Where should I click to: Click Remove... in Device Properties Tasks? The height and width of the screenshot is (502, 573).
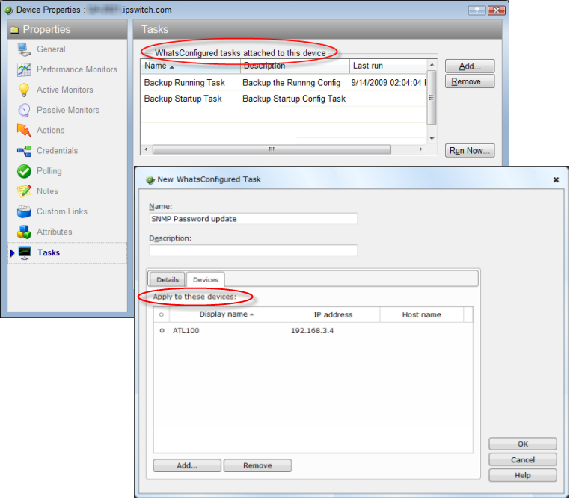click(470, 81)
